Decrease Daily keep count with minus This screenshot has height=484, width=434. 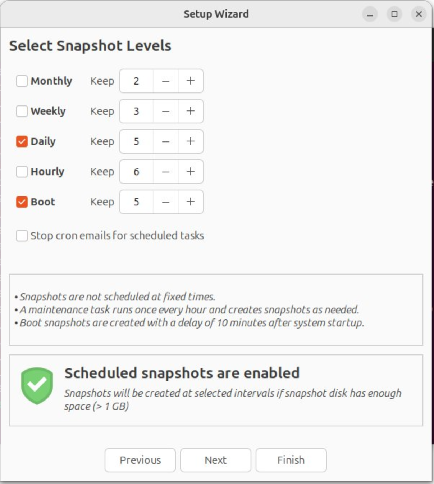(x=165, y=141)
